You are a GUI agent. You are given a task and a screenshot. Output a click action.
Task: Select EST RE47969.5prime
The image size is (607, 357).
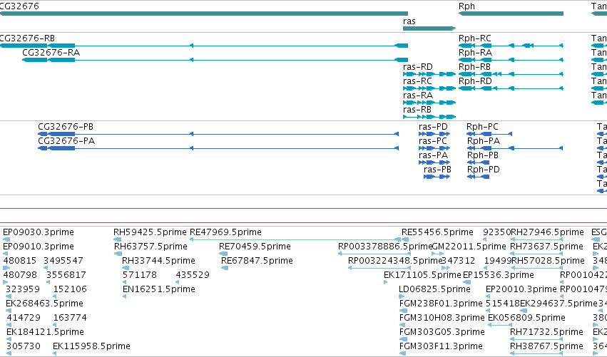[x=225, y=232]
